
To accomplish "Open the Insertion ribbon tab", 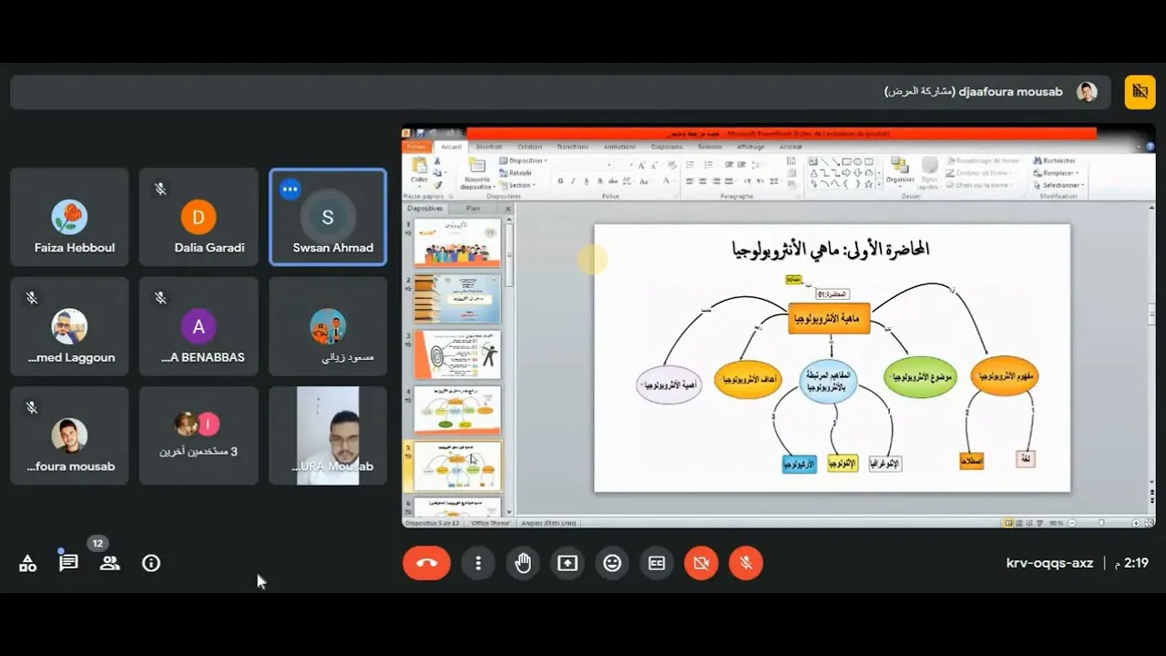I will coord(488,147).
